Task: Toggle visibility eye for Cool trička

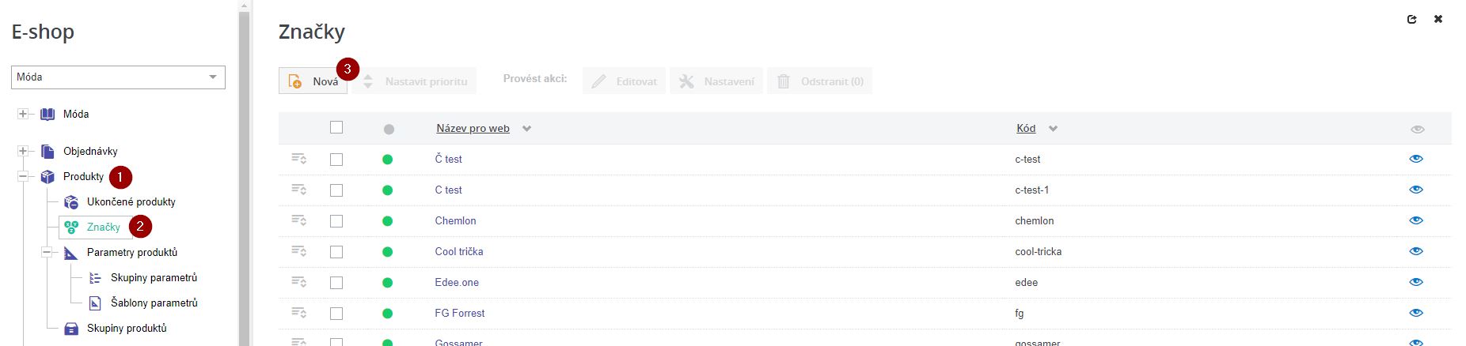Action: (1416, 251)
